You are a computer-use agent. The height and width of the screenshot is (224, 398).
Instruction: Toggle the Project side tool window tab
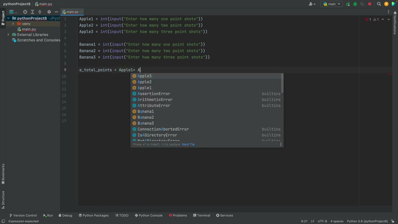pyautogui.click(x=3, y=18)
